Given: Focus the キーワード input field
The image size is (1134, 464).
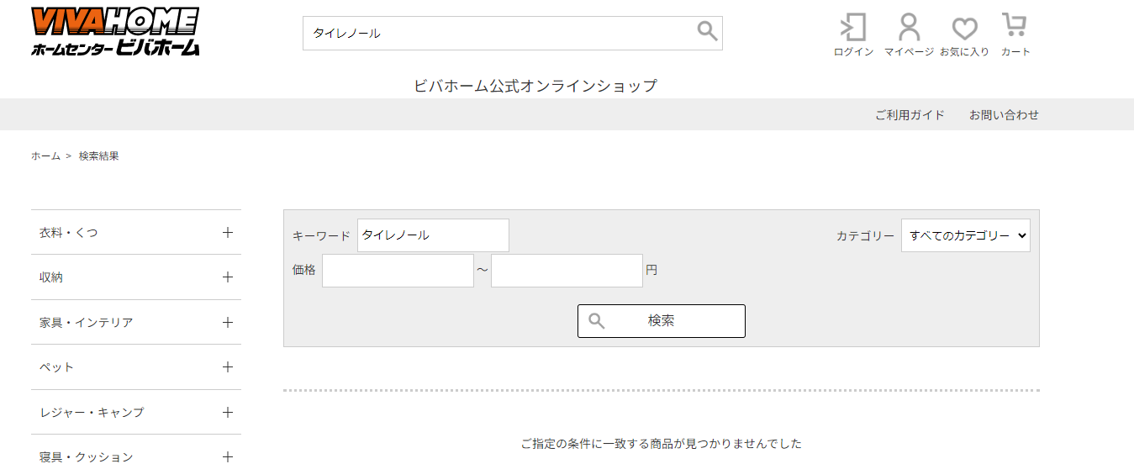Looking at the screenshot, I should tap(433, 235).
